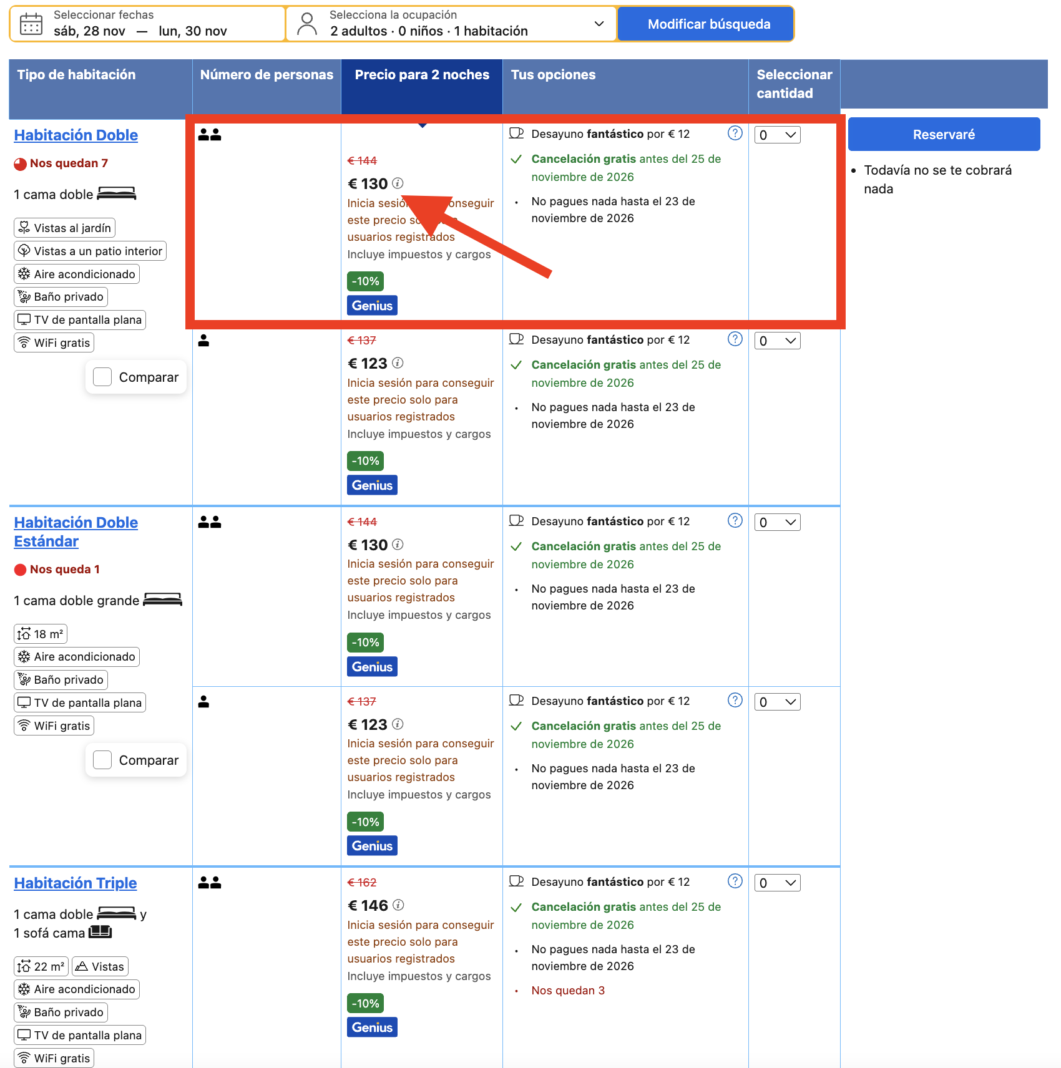Click info icon beside € 123 Doble Estándar price
The height and width of the screenshot is (1068, 1061).
coord(398,724)
